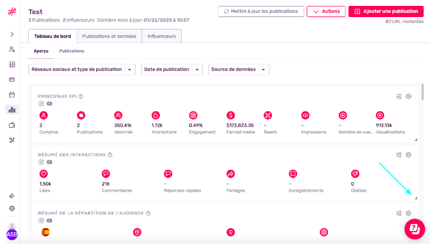Click the Impressions eye icon

(305, 116)
